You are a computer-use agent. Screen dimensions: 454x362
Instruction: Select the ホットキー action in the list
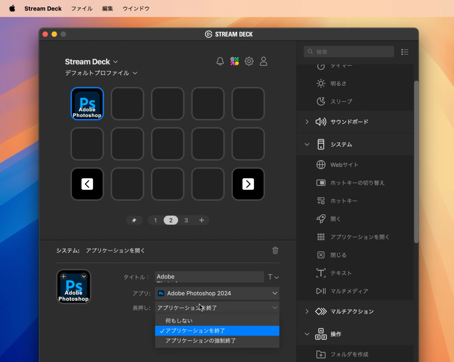pyautogui.click(x=344, y=201)
